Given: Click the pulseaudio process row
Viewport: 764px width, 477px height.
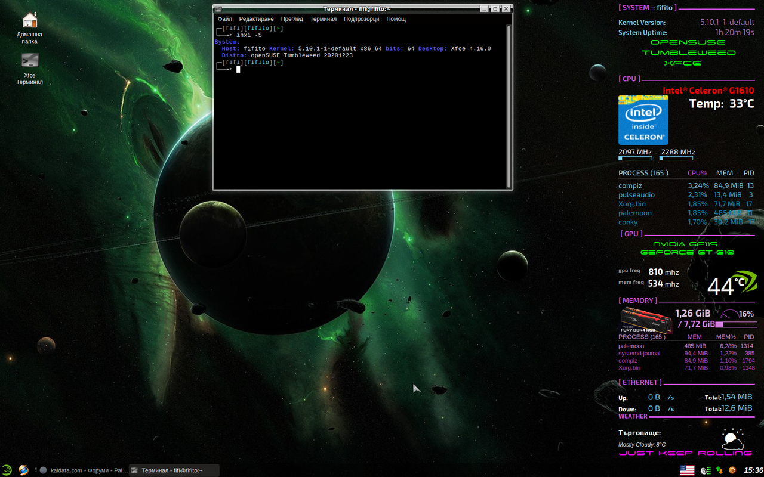Looking at the screenshot, I should [686, 195].
